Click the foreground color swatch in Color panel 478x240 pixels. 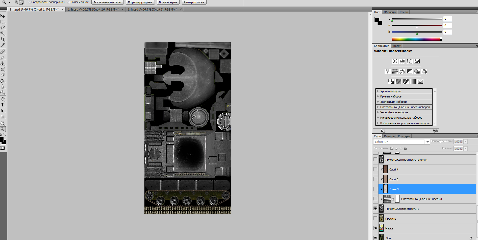coord(376,20)
